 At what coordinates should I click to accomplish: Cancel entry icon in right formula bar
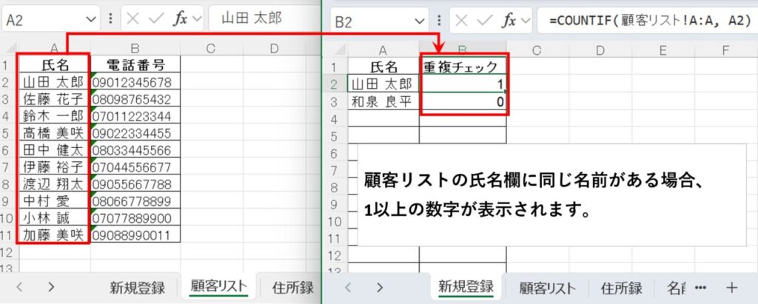click(x=462, y=21)
